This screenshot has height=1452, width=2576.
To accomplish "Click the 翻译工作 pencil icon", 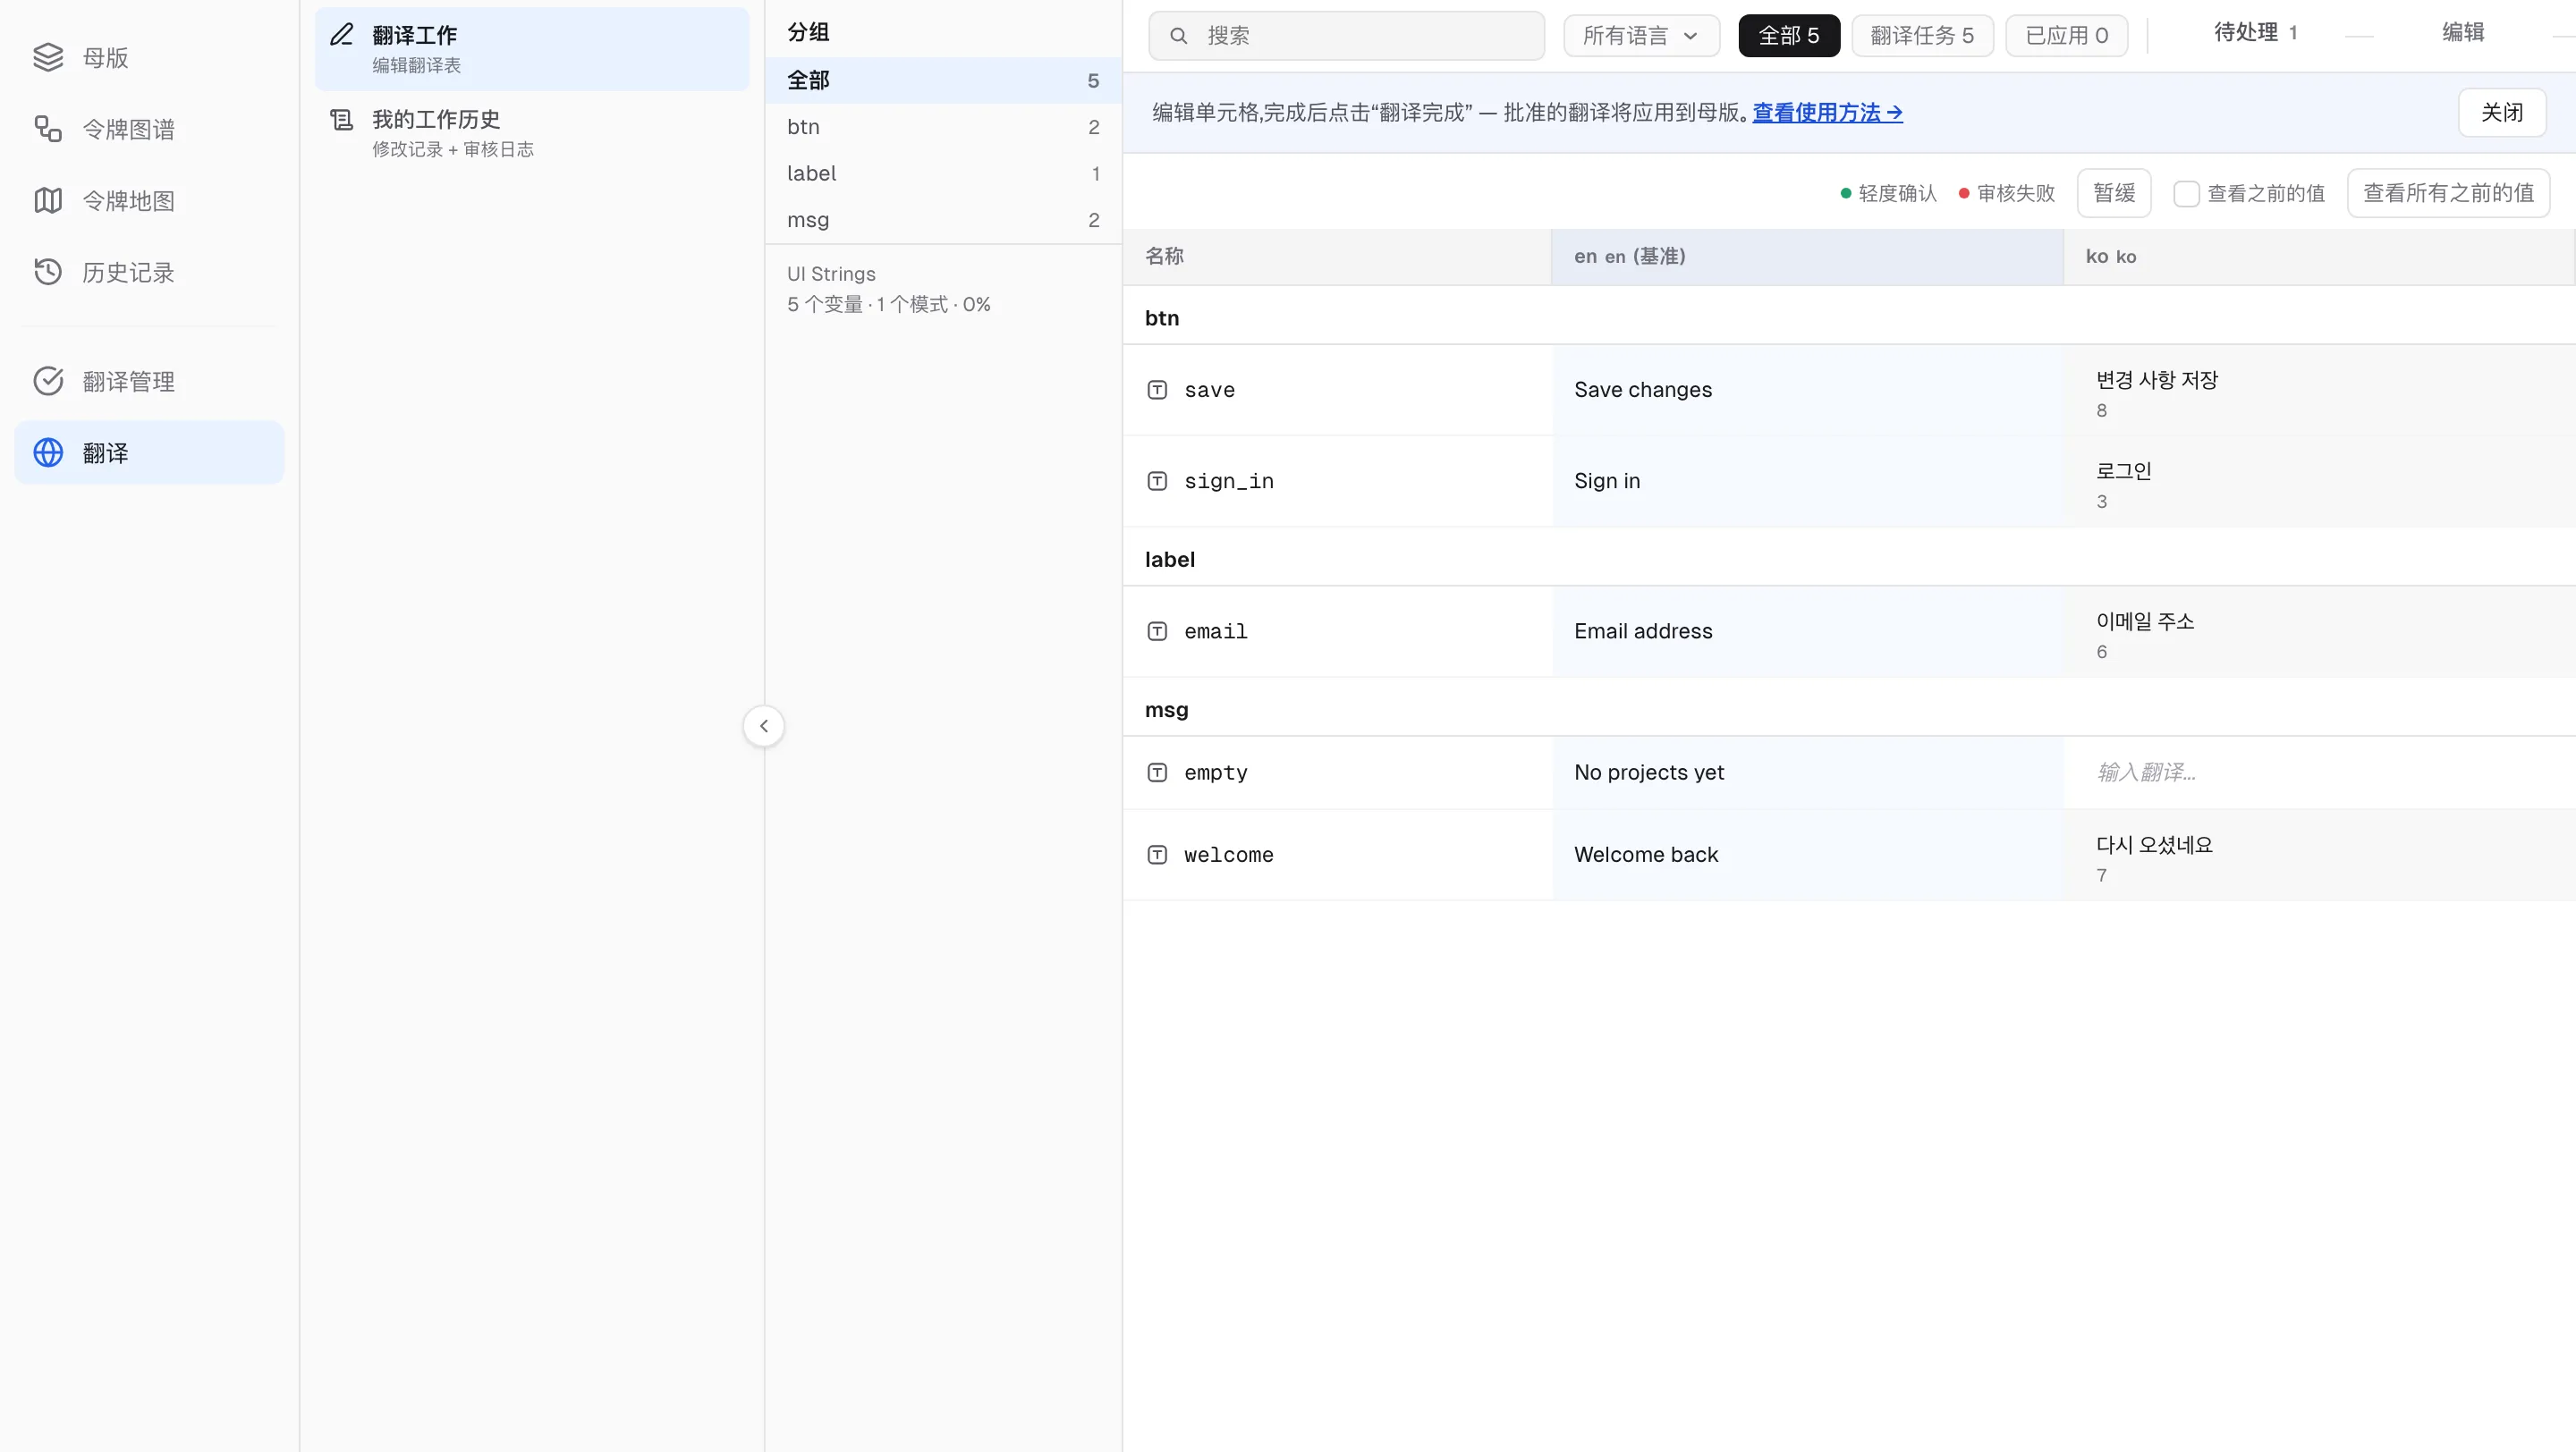I will point(342,34).
